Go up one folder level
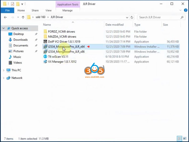 click(x=23, y=17)
